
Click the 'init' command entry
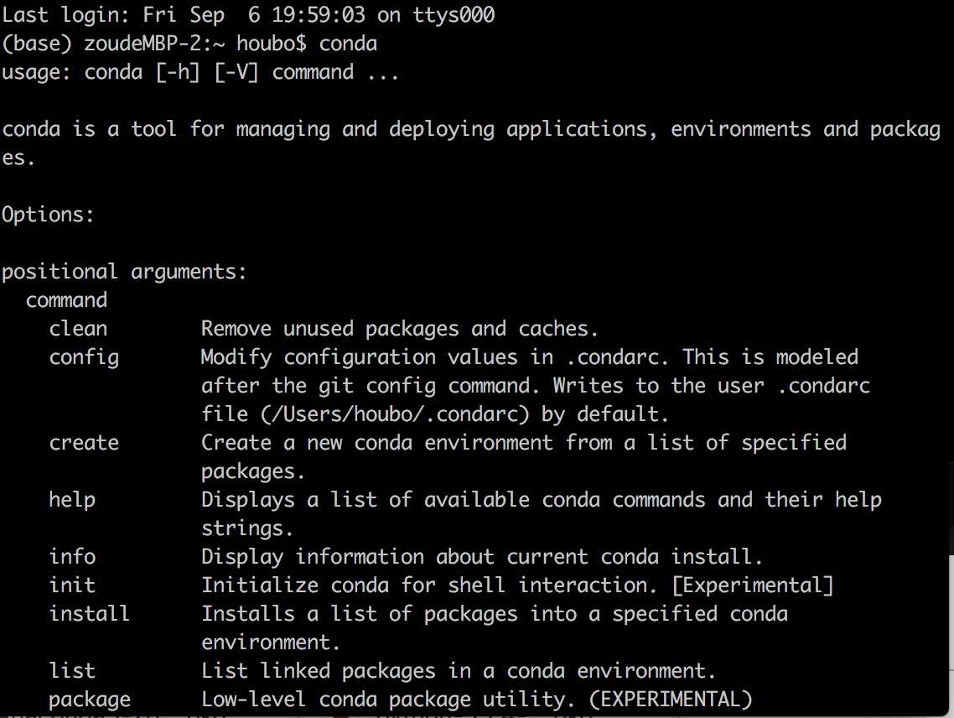tap(72, 585)
